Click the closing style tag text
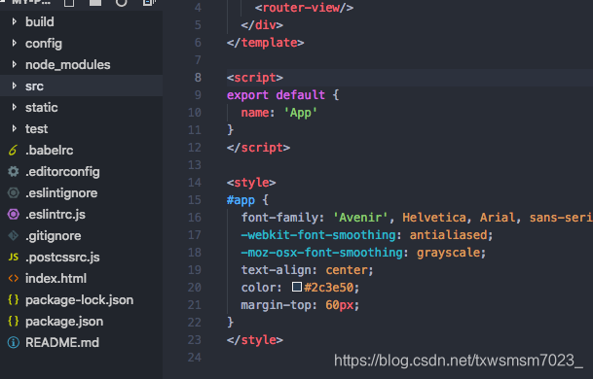 coord(255,340)
